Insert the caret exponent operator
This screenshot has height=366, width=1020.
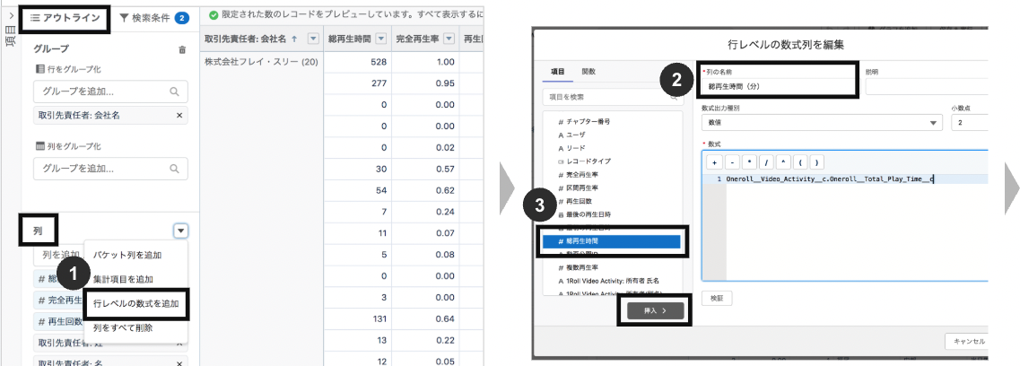coord(782,161)
